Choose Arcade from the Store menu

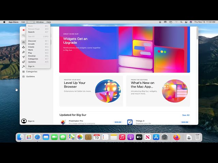[38, 44]
